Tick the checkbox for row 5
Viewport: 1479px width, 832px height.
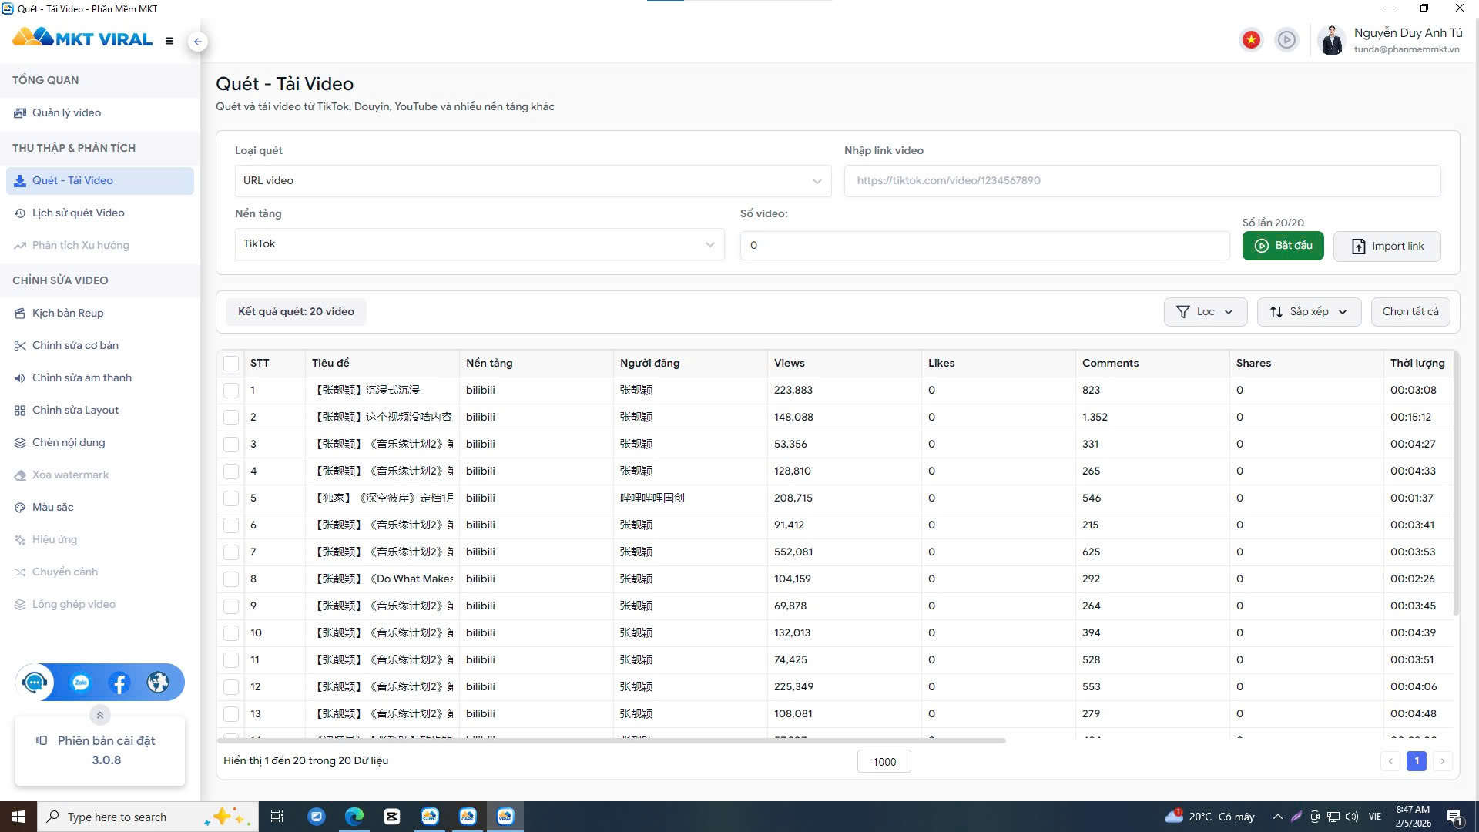pyautogui.click(x=231, y=498)
